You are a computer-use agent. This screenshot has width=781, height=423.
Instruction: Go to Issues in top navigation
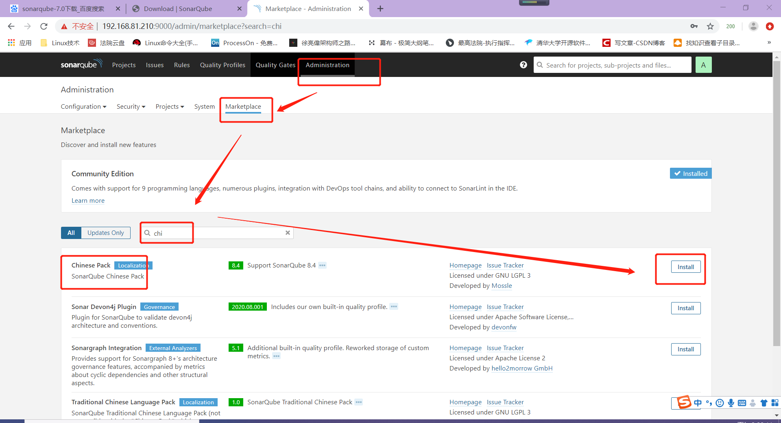pyautogui.click(x=155, y=65)
